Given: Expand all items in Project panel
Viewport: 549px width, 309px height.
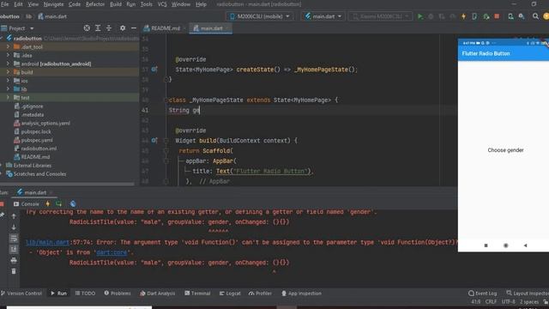Looking at the screenshot, I should [x=98, y=28].
